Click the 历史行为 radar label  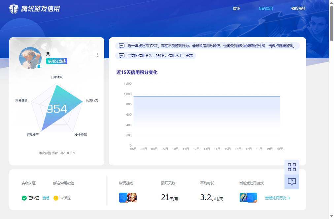click(92, 100)
